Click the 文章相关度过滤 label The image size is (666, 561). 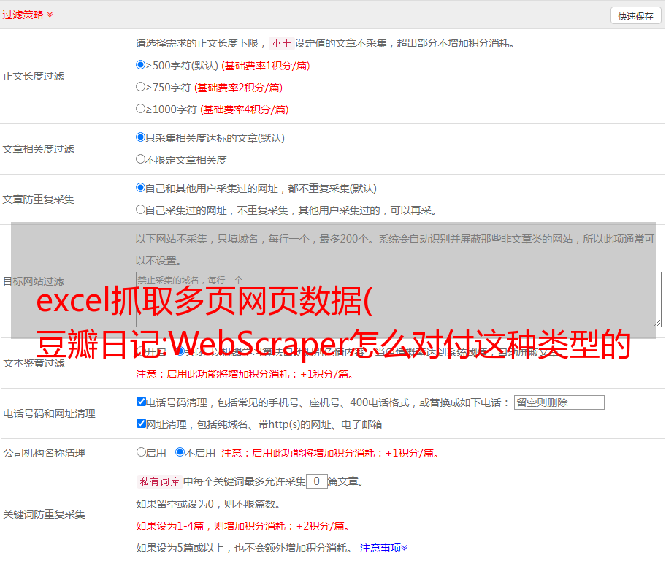pos(39,149)
